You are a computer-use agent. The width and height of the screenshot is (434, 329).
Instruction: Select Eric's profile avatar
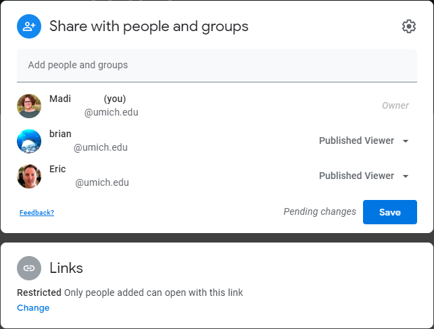tap(29, 176)
